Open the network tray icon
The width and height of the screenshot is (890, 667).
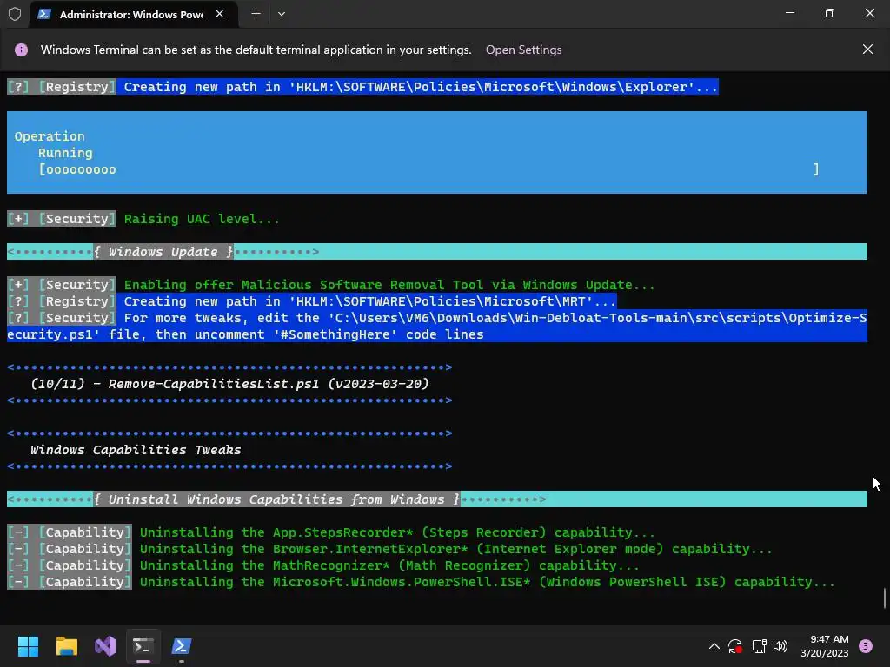(759, 646)
